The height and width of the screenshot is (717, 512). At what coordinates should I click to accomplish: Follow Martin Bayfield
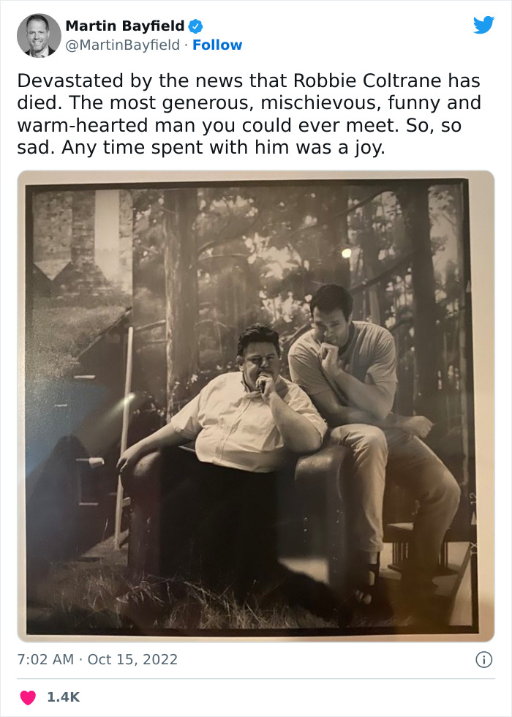pyautogui.click(x=217, y=45)
